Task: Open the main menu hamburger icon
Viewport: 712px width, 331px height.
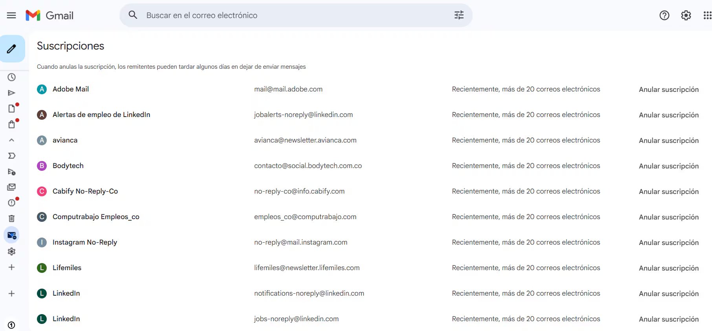Action: point(11,15)
